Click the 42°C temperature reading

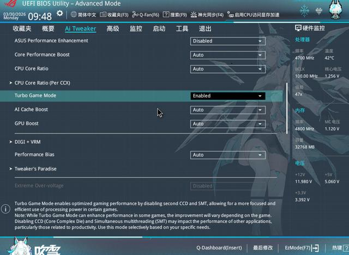(329, 58)
